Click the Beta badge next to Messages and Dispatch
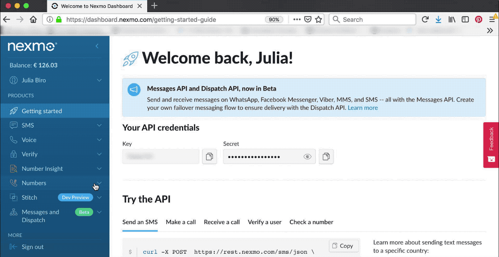The width and height of the screenshot is (499, 257). click(84, 212)
